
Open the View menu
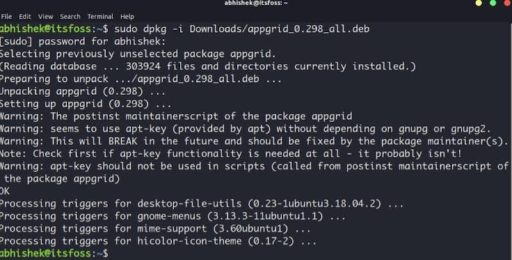pyautogui.click(x=45, y=17)
